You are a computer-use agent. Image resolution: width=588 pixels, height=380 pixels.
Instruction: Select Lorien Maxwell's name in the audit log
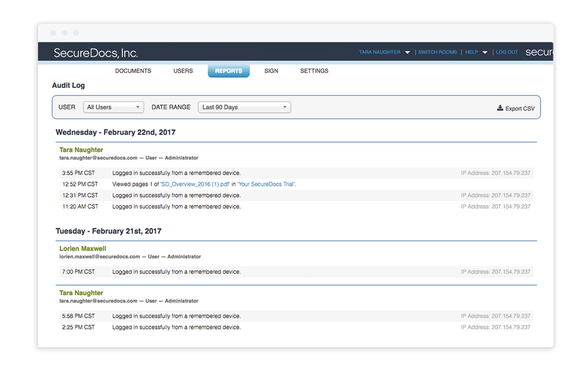click(x=82, y=249)
